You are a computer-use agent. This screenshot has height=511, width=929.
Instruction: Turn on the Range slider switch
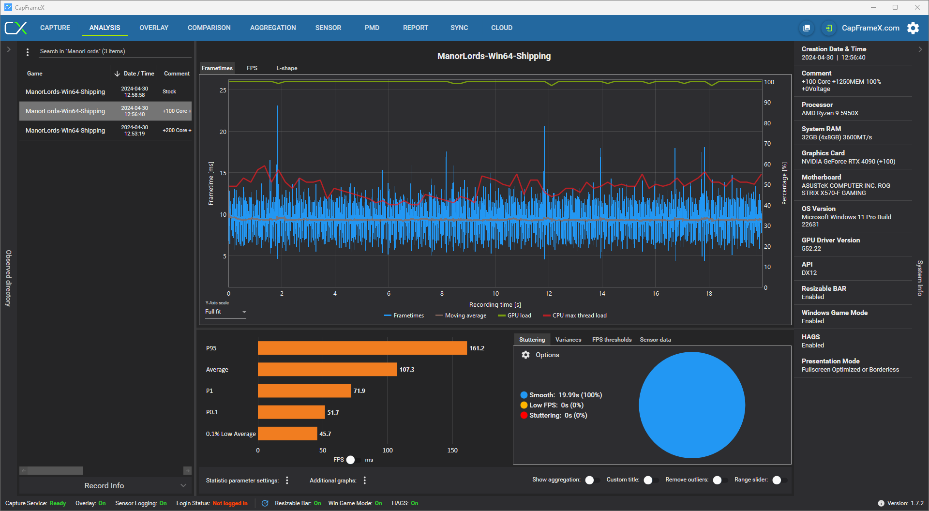pyautogui.click(x=779, y=480)
